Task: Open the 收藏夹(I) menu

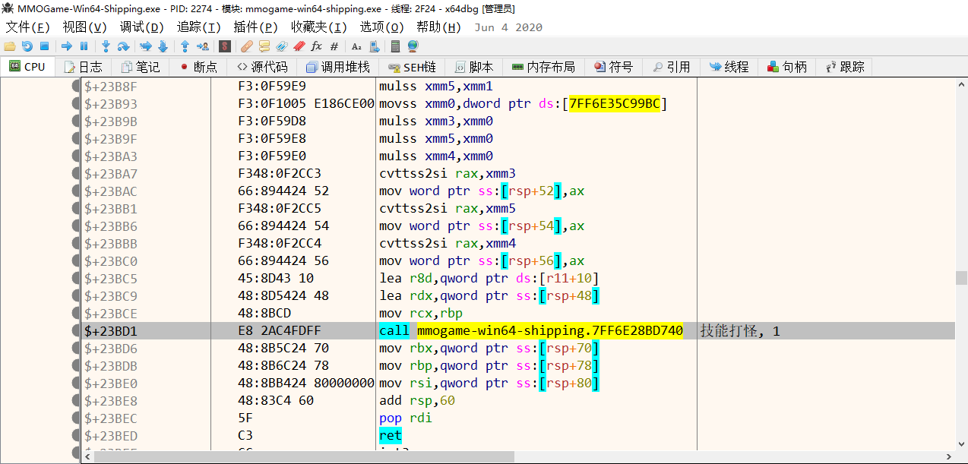Action: click(319, 27)
